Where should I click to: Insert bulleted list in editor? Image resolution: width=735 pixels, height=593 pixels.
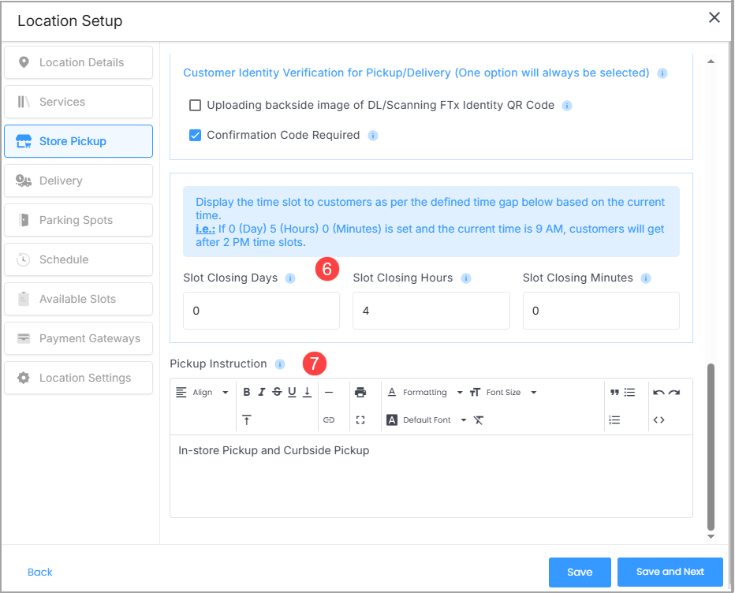click(x=629, y=393)
